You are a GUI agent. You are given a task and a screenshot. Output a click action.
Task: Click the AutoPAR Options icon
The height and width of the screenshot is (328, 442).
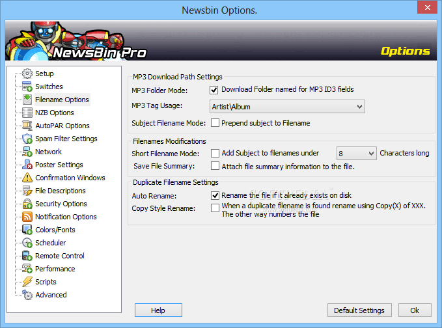pyautogui.click(x=27, y=126)
